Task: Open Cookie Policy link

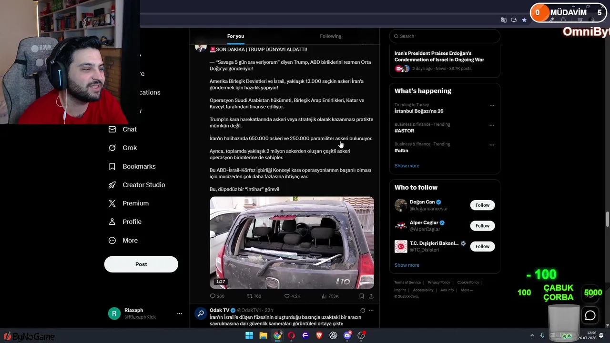Action: pyautogui.click(x=468, y=282)
